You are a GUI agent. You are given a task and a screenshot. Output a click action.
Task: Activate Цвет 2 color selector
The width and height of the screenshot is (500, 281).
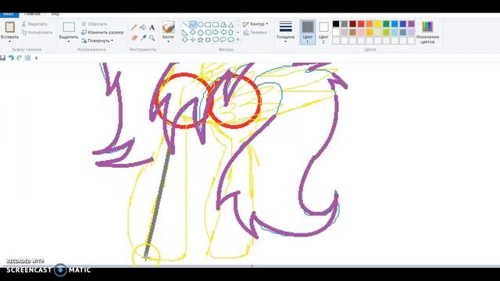pos(323,32)
